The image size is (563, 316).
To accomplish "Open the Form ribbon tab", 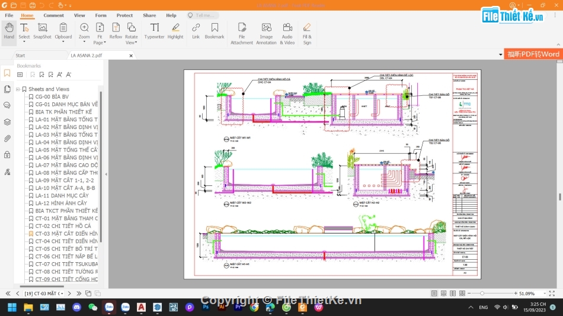I will [101, 15].
